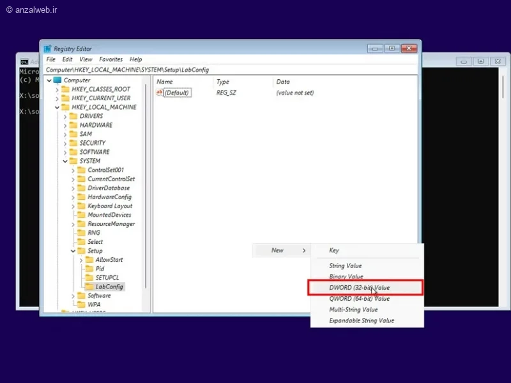Click the Registry Editor title bar icon
Image resolution: width=511 pixels, height=383 pixels.
click(x=47, y=49)
